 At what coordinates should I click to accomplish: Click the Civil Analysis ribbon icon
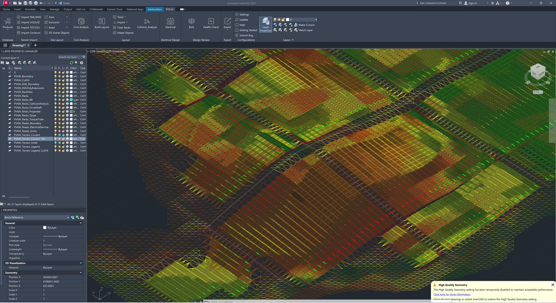(x=81, y=23)
